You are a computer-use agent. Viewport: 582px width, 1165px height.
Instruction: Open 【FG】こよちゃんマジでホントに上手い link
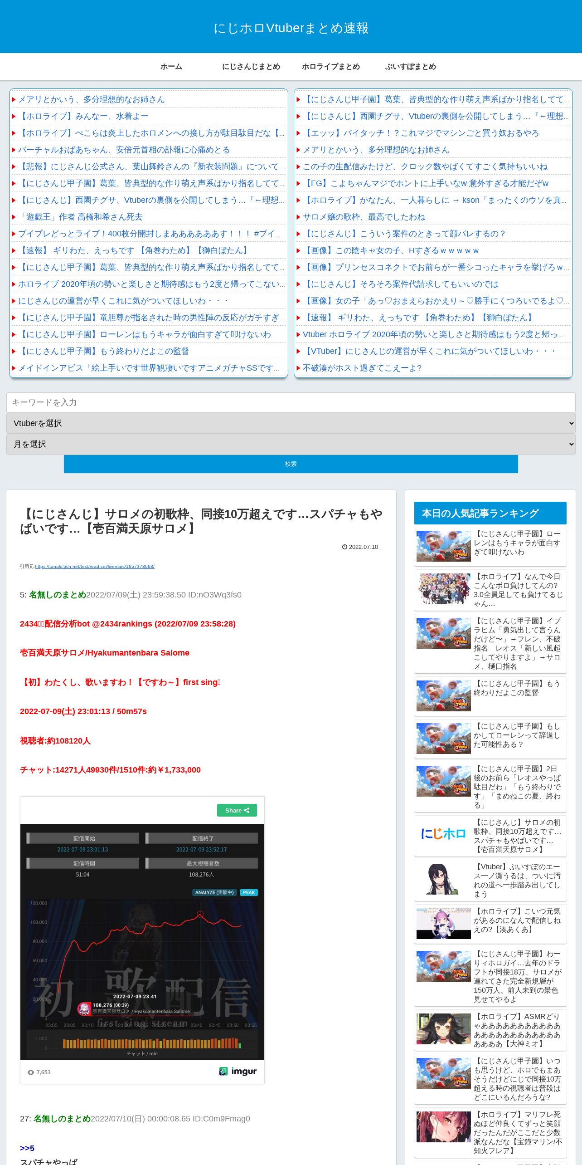click(x=426, y=183)
